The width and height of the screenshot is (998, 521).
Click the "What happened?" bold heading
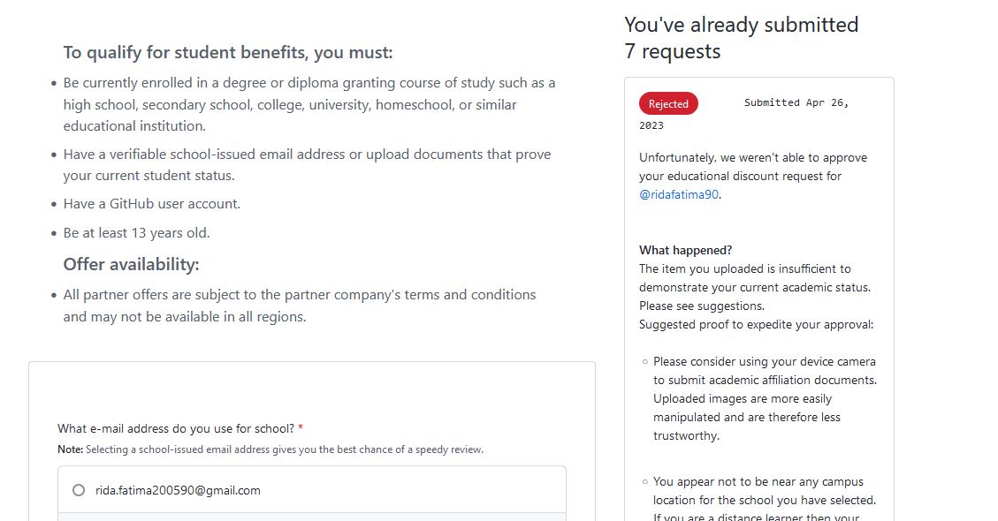685,250
